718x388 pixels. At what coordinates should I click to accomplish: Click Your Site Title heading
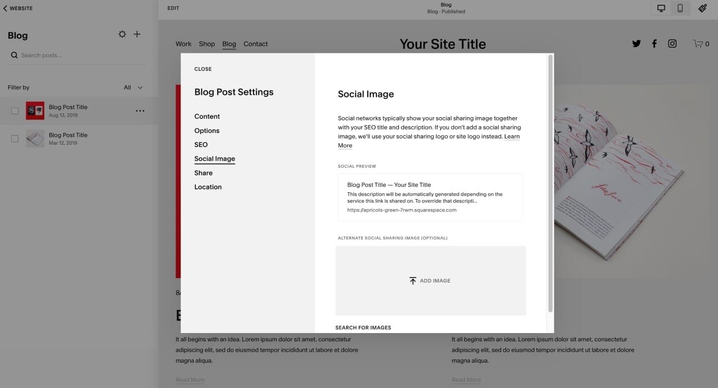pos(443,44)
